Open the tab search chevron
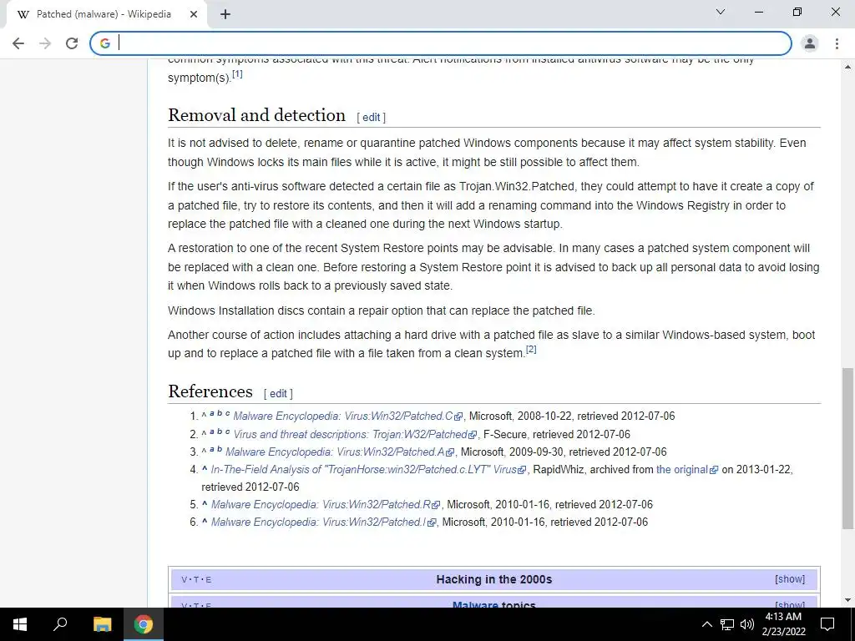Screen dimensions: 855x641 721,12
